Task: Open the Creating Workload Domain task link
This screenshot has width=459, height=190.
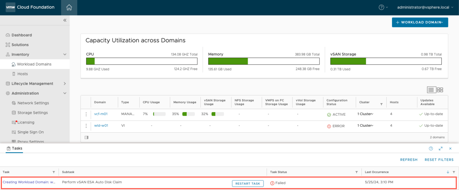Action: click(x=29, y=182)
